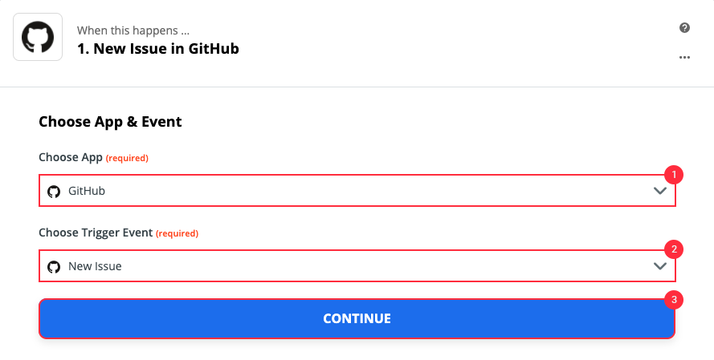714x360 pixels.
Task: Click the 'Choose Trigger Event' field label
Action: click(x=96, y=233)
